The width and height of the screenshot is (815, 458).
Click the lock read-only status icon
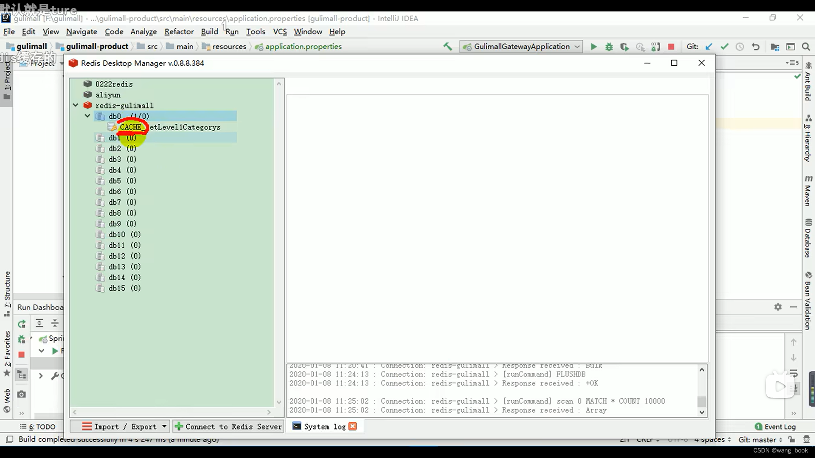[x=792, y=440]
